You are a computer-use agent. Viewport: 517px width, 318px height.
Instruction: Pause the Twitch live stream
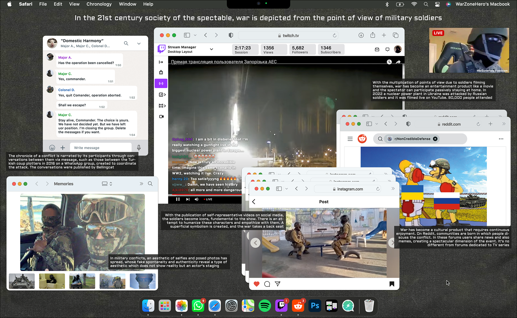[x=178, y=199]
